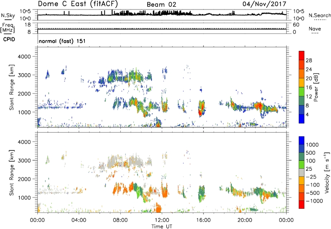Click the '12:00' time tick label
This screenshot has height=229, width=331.
click(x=162, y=220)
